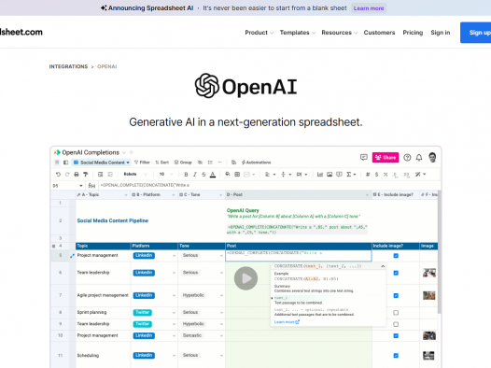The height and width of the screenshot is (368, 491).
Task: Open the sigma functions menu
Action: coord(351,175)
